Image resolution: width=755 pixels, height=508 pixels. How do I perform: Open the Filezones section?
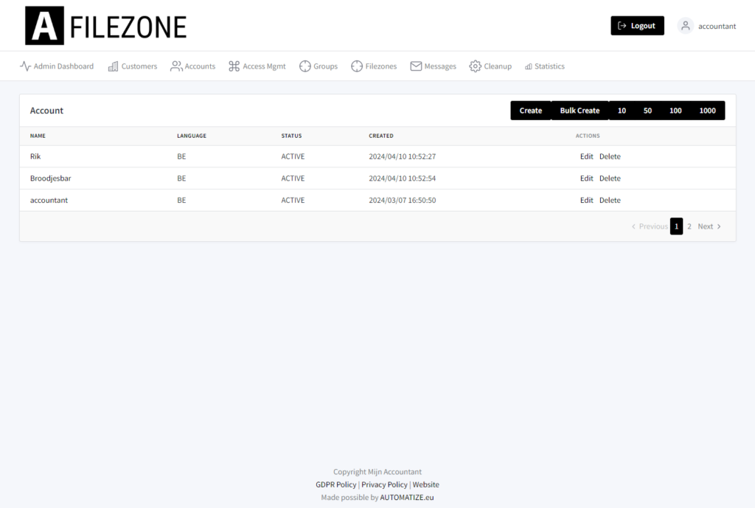tap(374, 66)
